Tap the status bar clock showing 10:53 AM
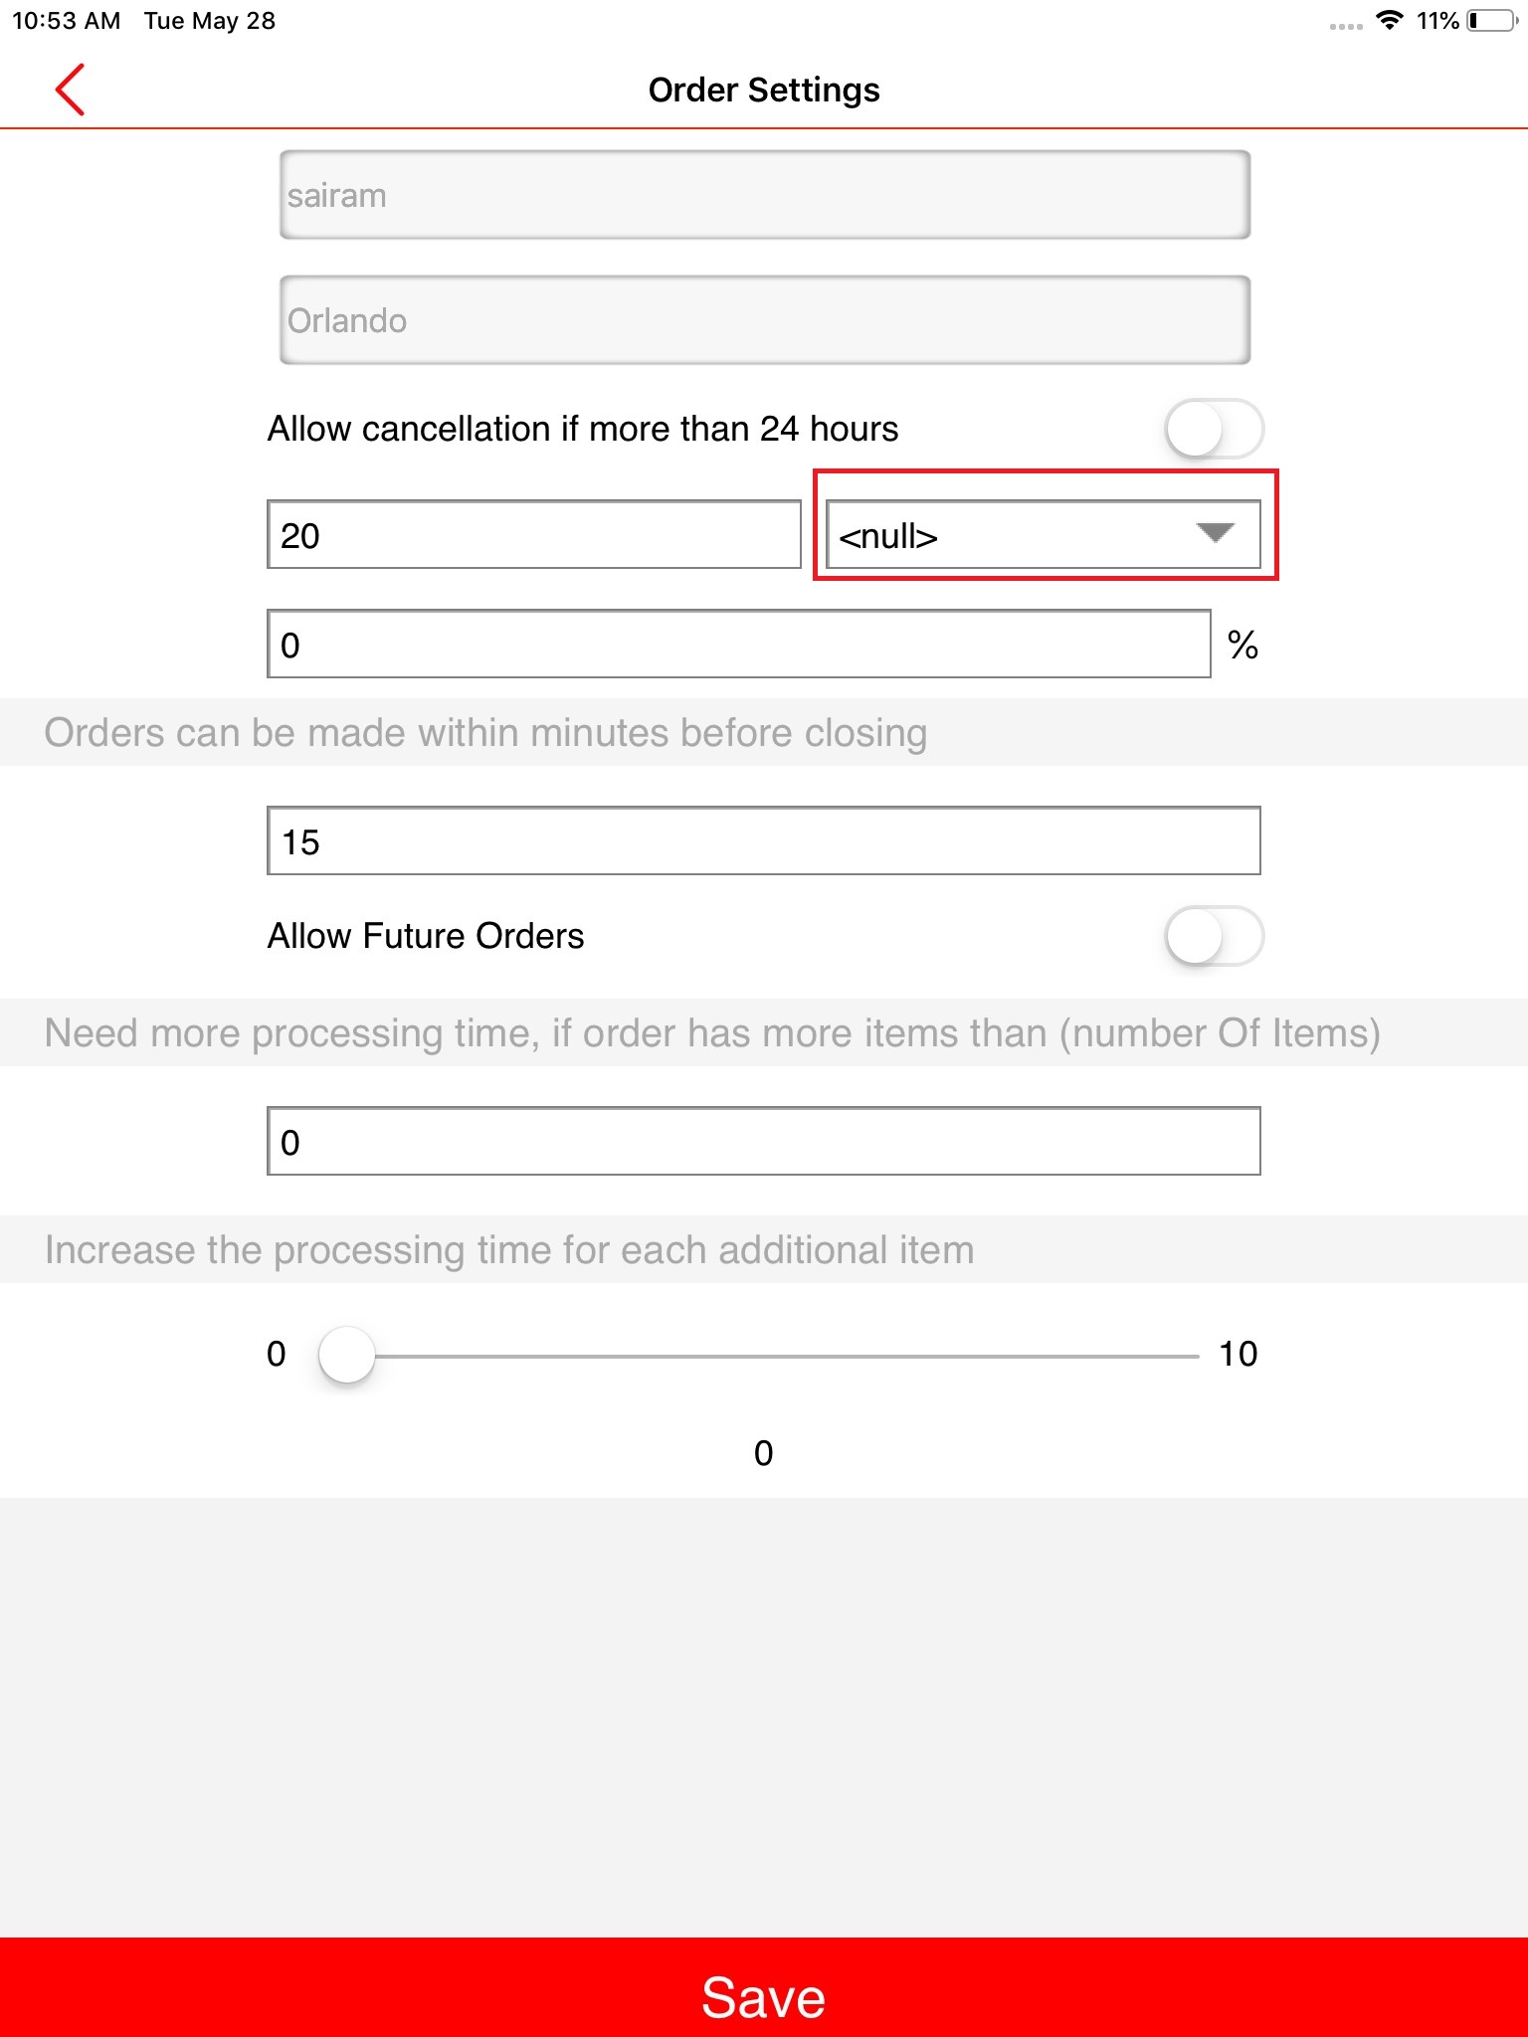The width and height of the screenshot is (1528, 2037). click(66, 21)
